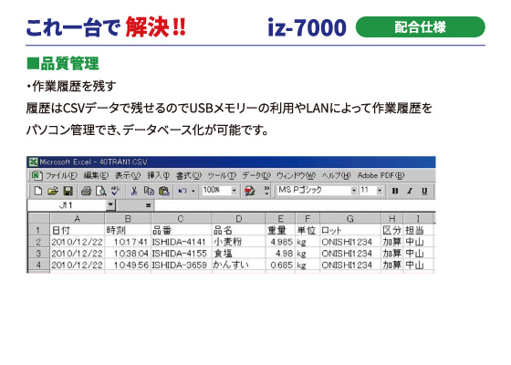This screenshot has width=511, height=365.
Task: Click weight cell 4.985
Action: (281, 242)
